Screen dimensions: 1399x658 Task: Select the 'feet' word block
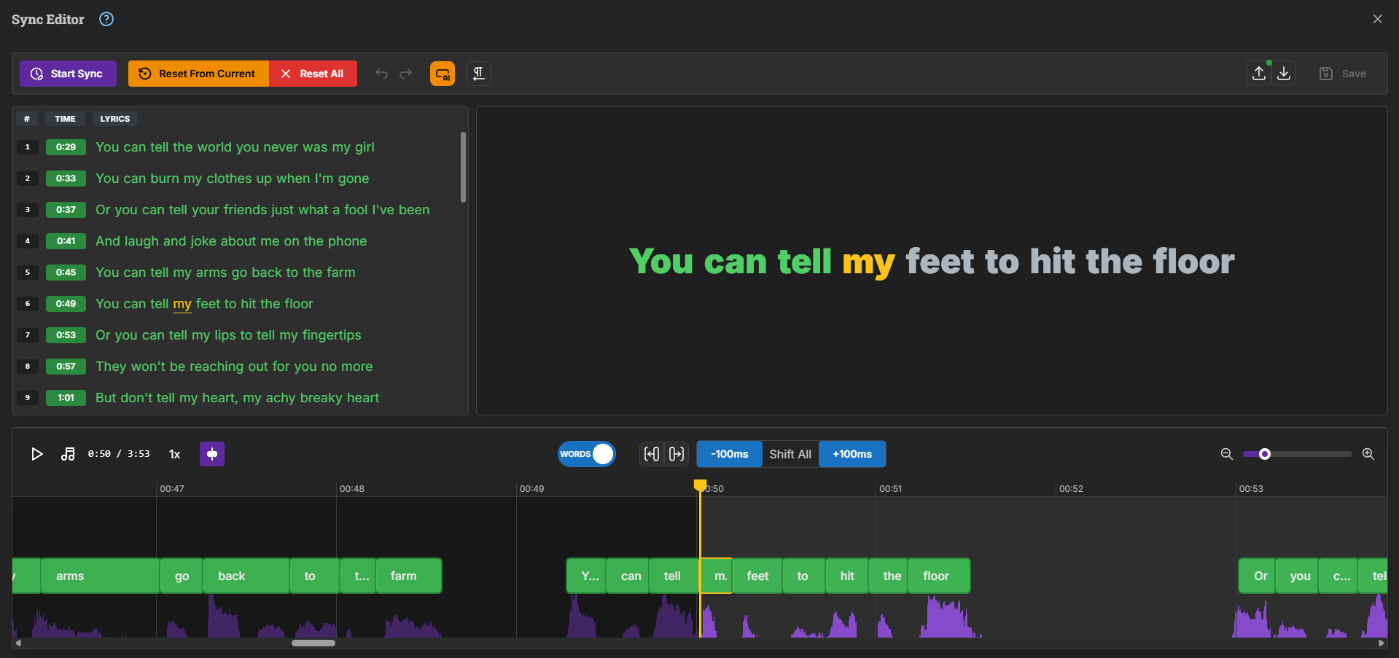tap(757, 576)
